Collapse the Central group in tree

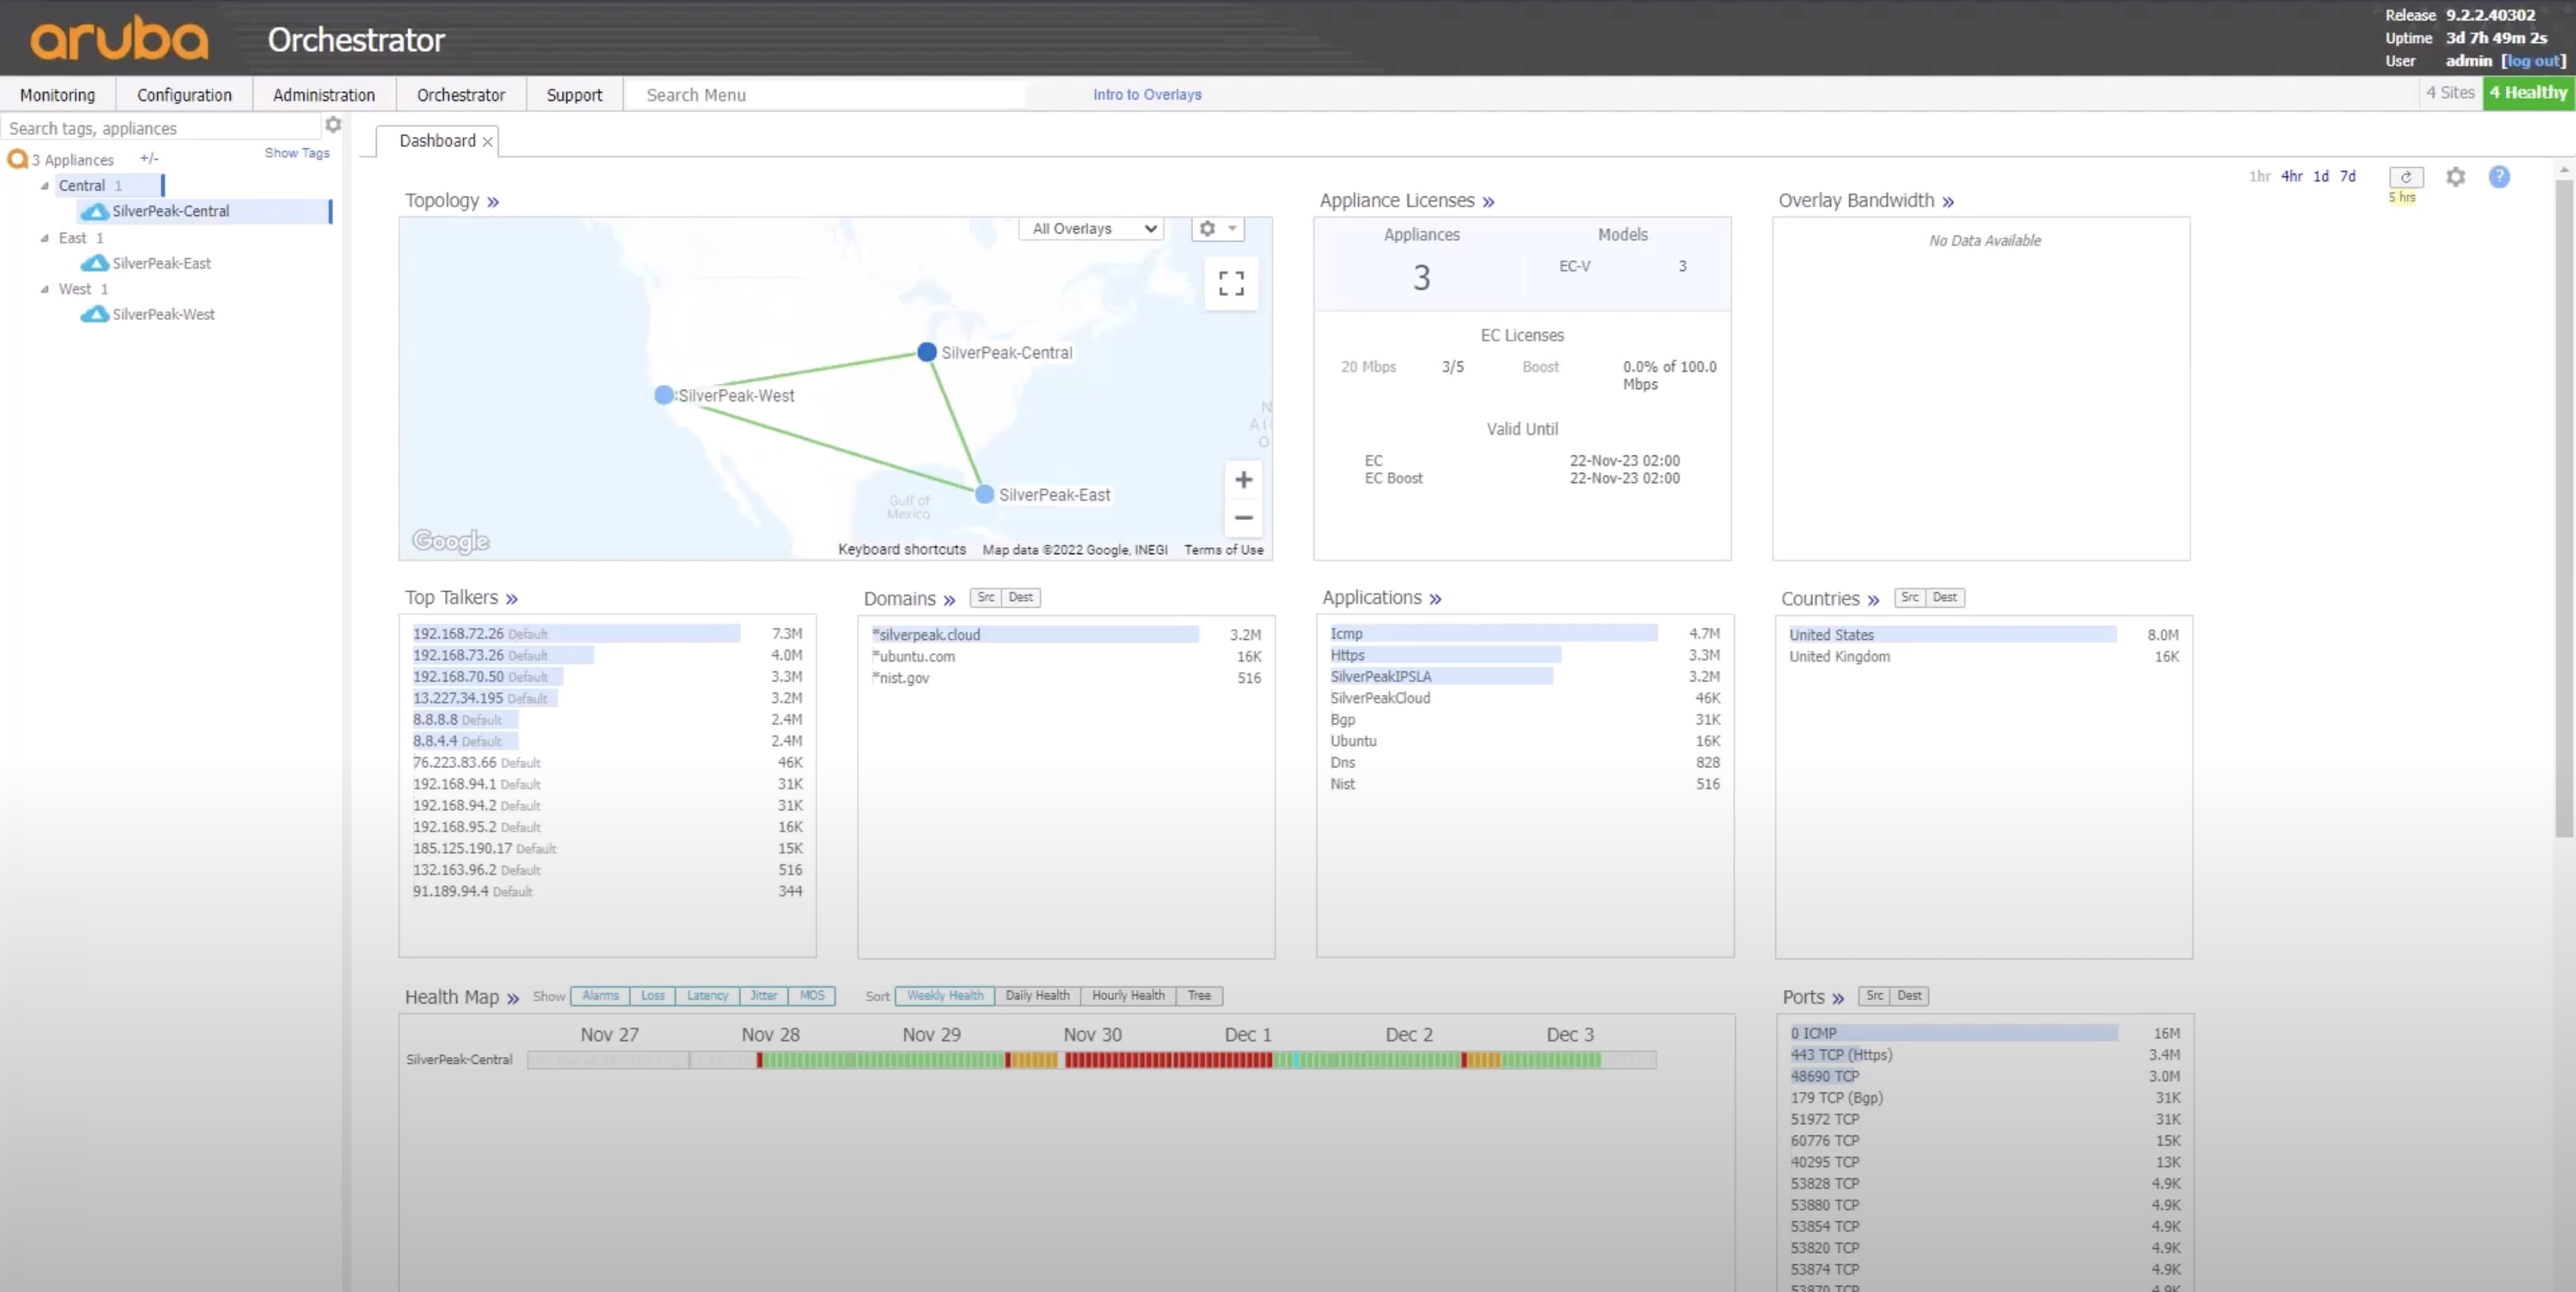coord(44,186)
